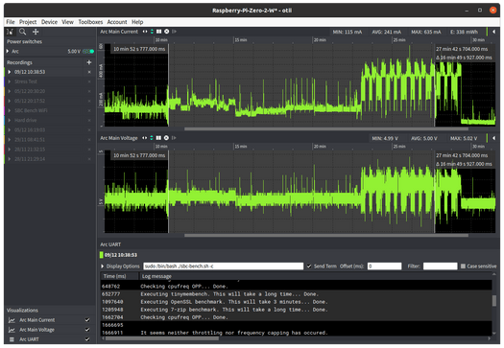Viewport: 504px width, 348px height.
Task: Expand Display Options in Arc UART panel
Action: point(103,267)
